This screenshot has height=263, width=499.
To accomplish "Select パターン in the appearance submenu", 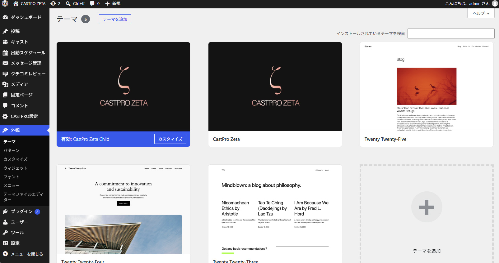I will 12,150.
